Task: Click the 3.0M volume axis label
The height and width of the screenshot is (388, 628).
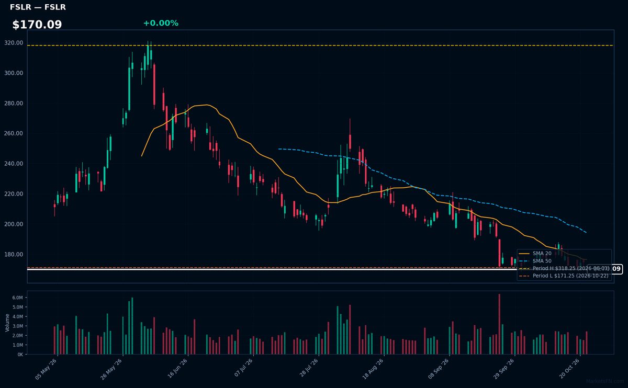Action: tap(18, 326)
